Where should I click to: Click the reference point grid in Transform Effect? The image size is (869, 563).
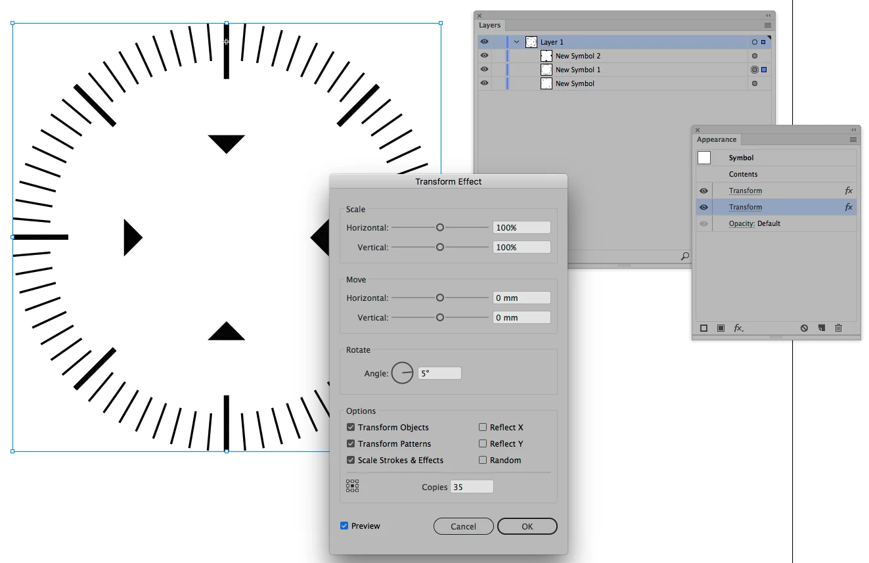(x=353, y=486)
